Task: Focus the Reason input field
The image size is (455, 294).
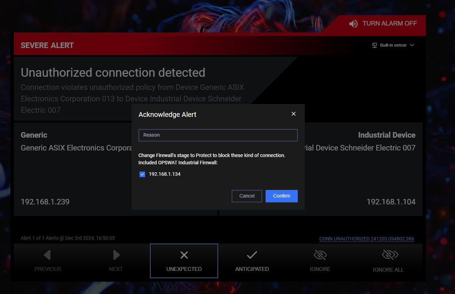Action: pos(218,135)
